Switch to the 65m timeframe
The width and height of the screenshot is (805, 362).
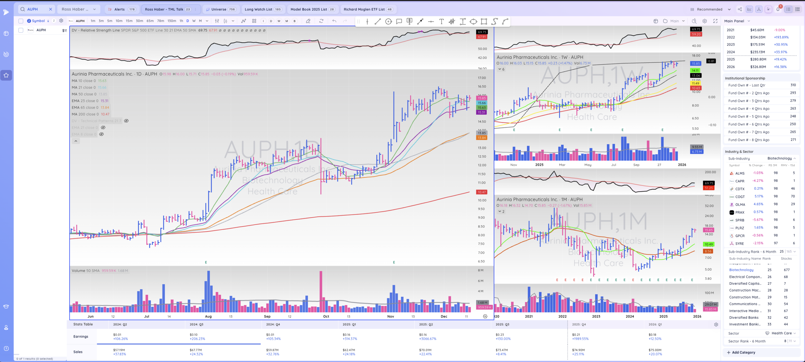click(x=150, y=21)
